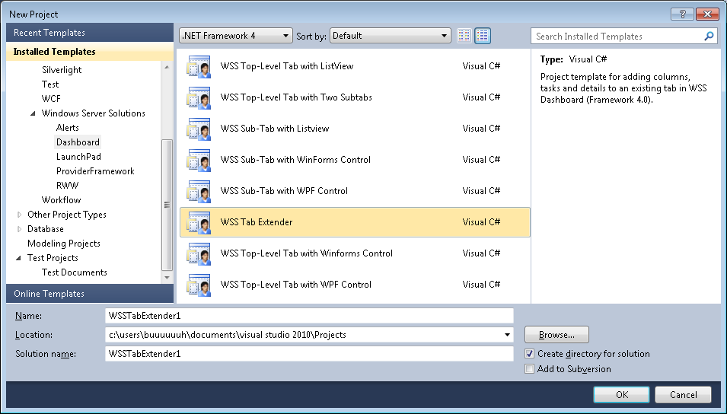Expand the Location path dropdown
727x414 pixels.
507,335
